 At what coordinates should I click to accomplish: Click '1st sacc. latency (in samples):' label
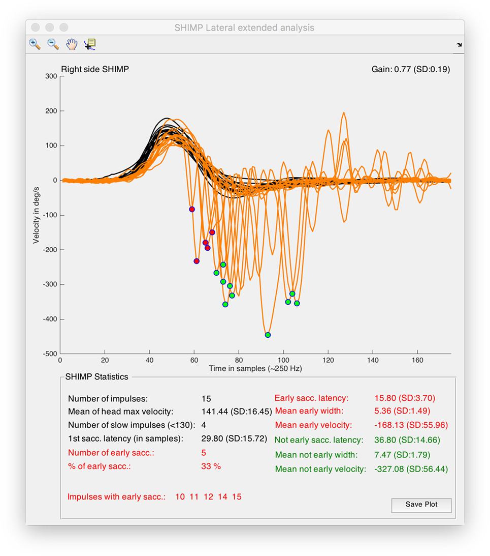click(126, 438)
